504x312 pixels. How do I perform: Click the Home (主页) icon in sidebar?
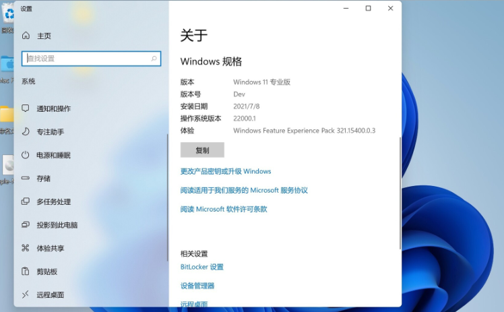pos(26,36)
